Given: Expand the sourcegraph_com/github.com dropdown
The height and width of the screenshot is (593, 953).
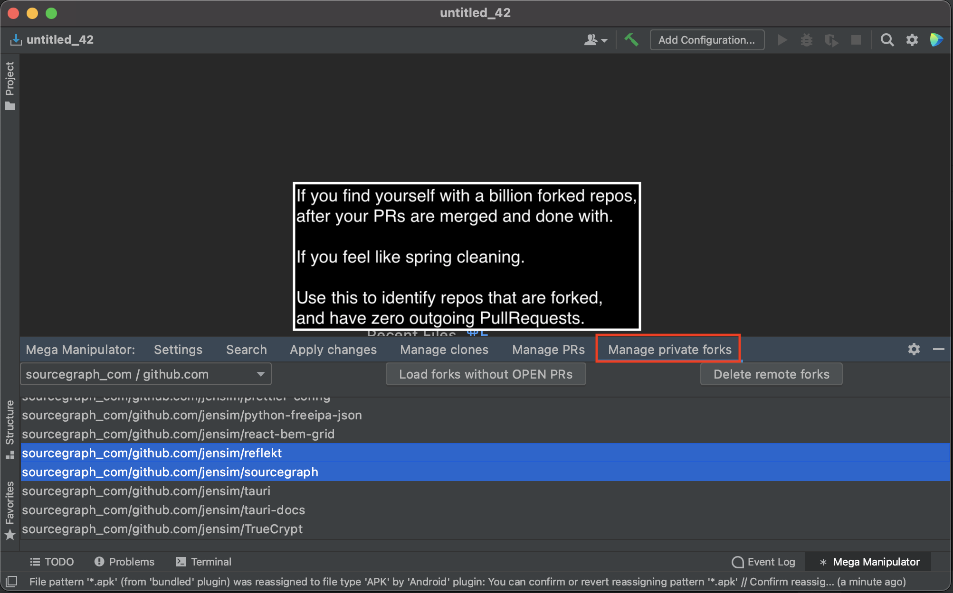Looking at the screenshot, I should click(x=261, y=374).
